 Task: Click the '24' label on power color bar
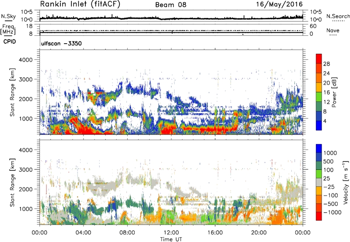[x=326, y=73]
